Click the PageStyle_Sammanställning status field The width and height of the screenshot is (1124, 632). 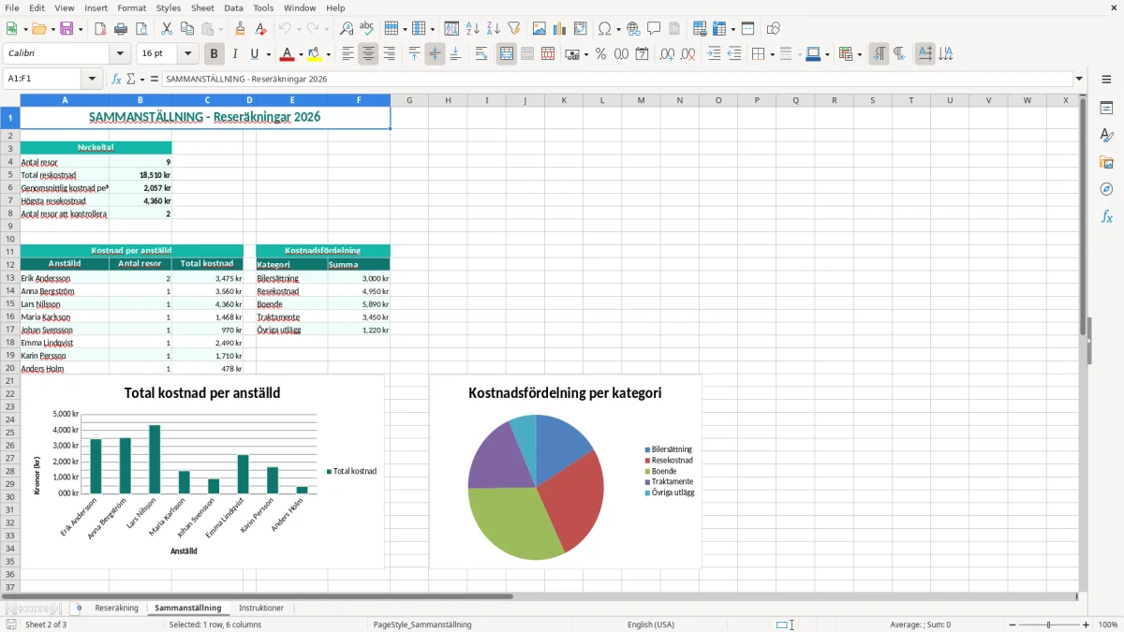coord(422,625)
